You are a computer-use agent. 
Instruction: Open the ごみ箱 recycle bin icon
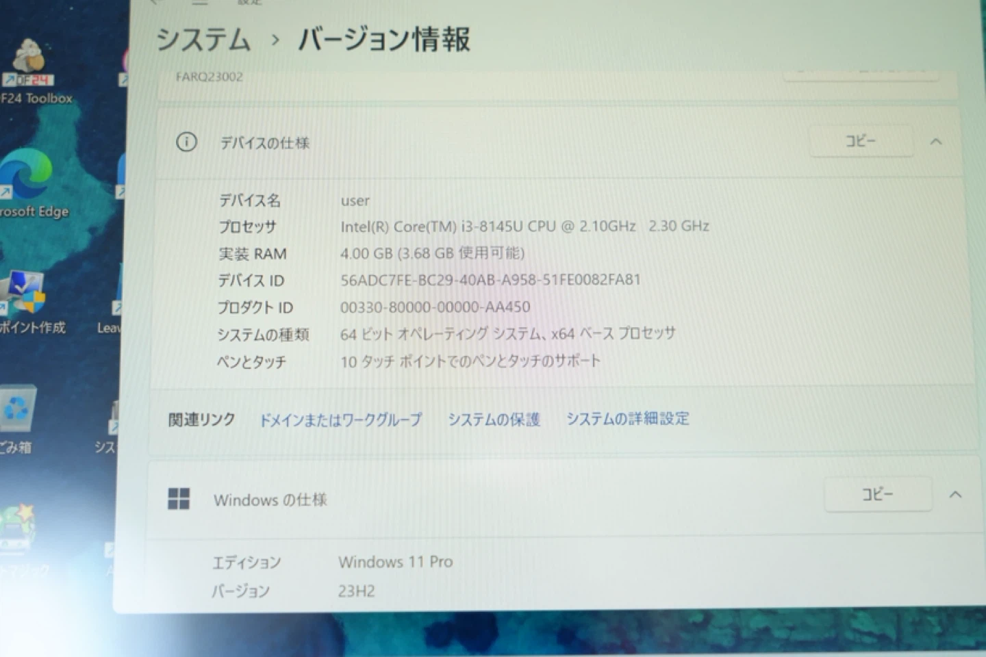point(16,419)
